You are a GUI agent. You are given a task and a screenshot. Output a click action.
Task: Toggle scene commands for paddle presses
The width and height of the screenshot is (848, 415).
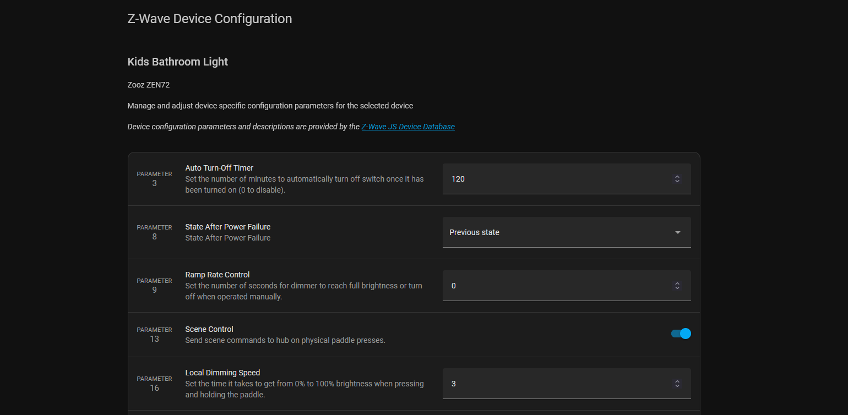pyautogui.click(x=681, y=334)
